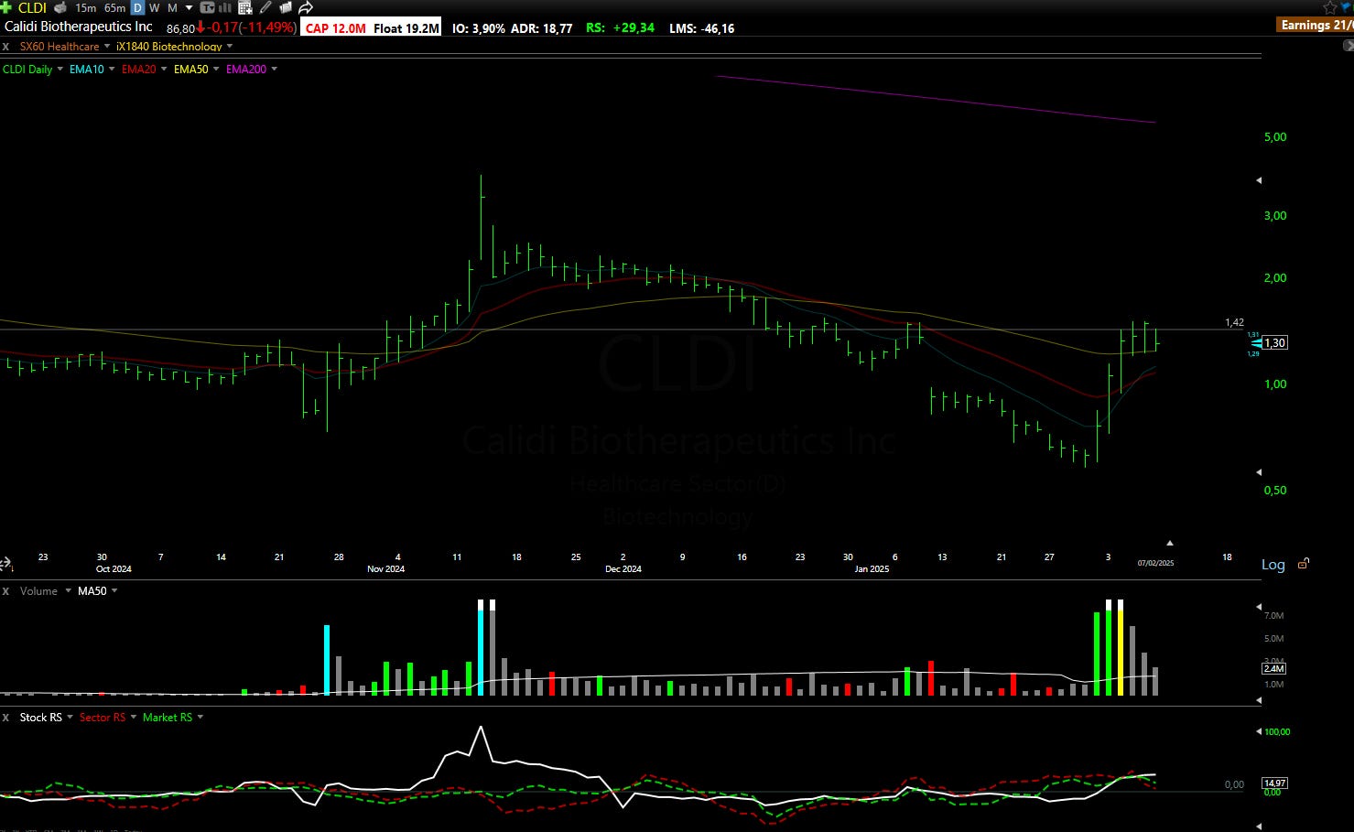Select the D daily timeframe

pyautogui.click(x=137, y=7)
